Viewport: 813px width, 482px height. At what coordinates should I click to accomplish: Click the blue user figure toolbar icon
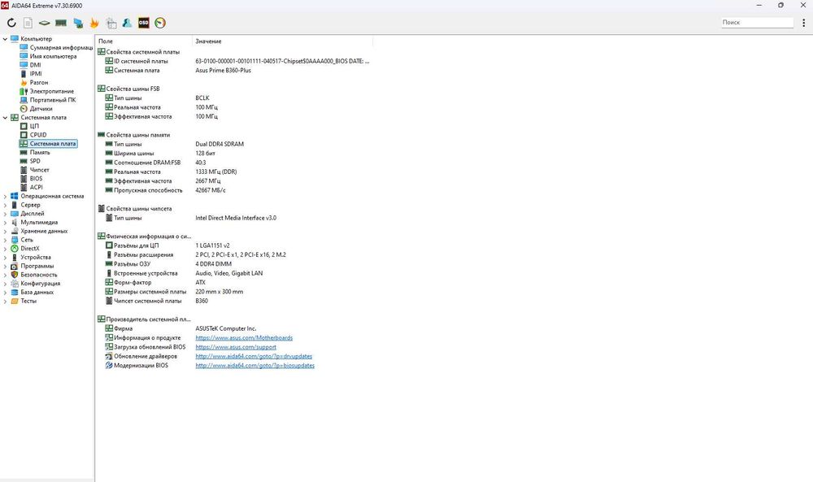(127, 23)
